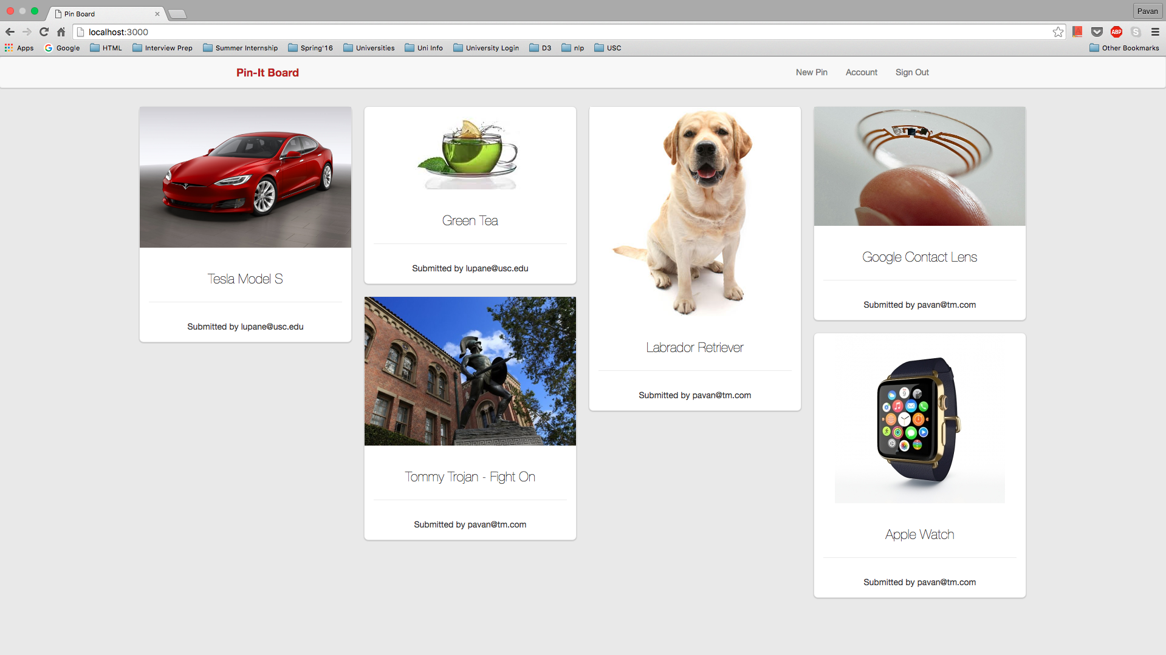Image resolution: width=1166 pixels, height=655 pixels.
Task: Click submitter text under Labrador Retriever
Action: point(695,395)
